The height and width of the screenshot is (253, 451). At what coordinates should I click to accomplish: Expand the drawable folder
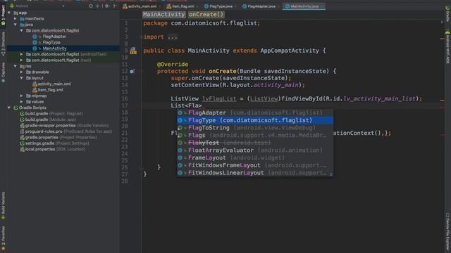(22, 72)
